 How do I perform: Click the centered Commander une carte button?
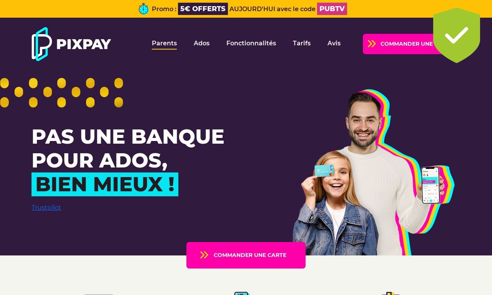[246, 255]
